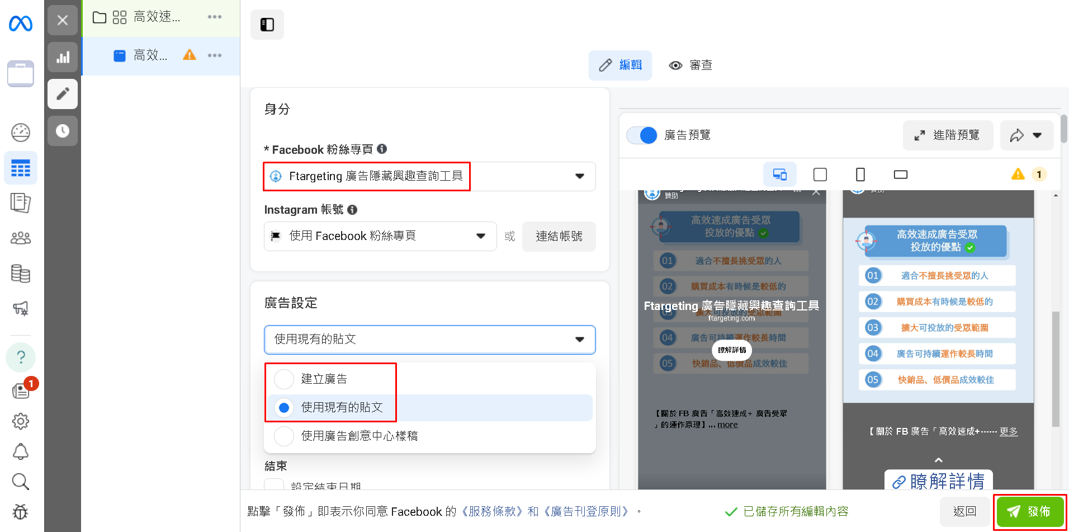This screenshot has width=1069, height=532.
Task: Select the pencil edit icon in the sidebar
Action: tap(63, 93)
